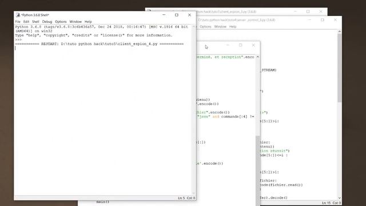
Task: Minimize the Python 3.6.8 Shell window
Action: (x=164, y=15)
